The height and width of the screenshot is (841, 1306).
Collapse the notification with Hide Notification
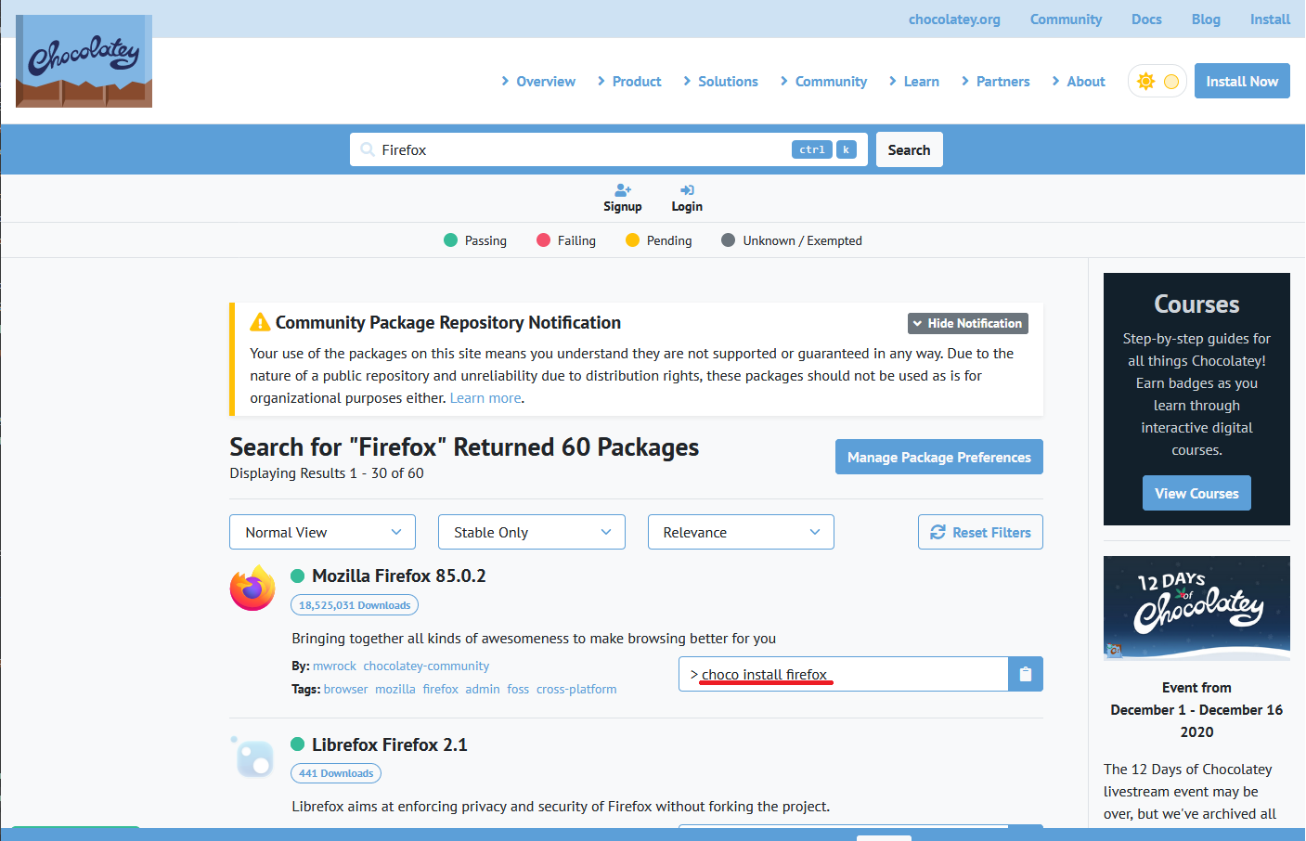click(968, 323)
